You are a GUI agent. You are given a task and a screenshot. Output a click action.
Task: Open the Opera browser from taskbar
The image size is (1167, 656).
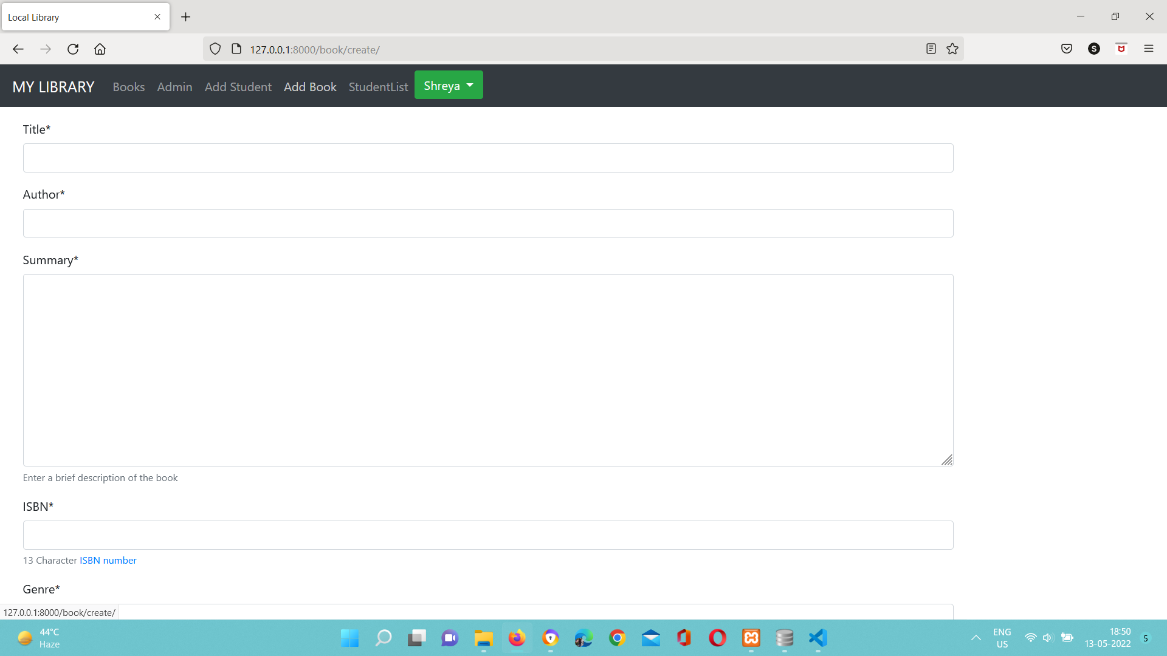click(718, 638)
